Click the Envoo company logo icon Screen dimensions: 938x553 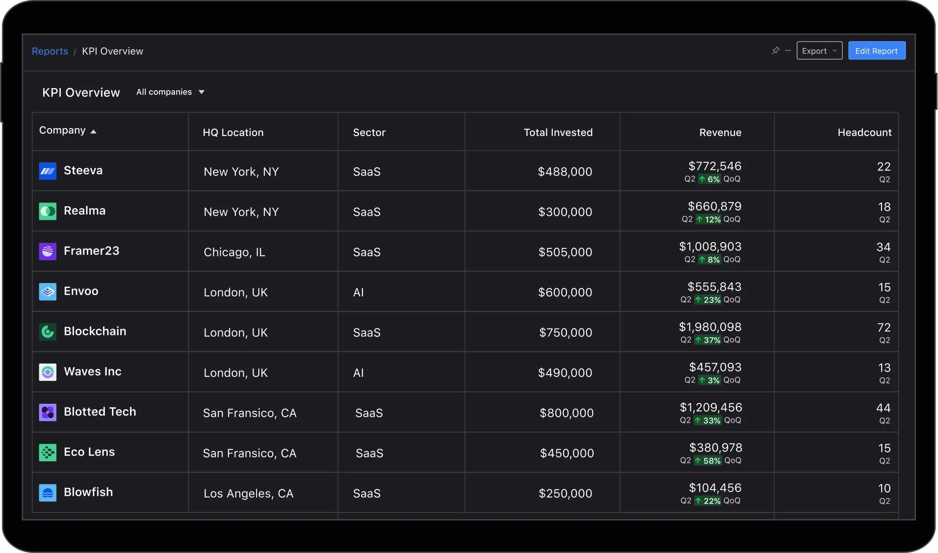click(48, 291)
